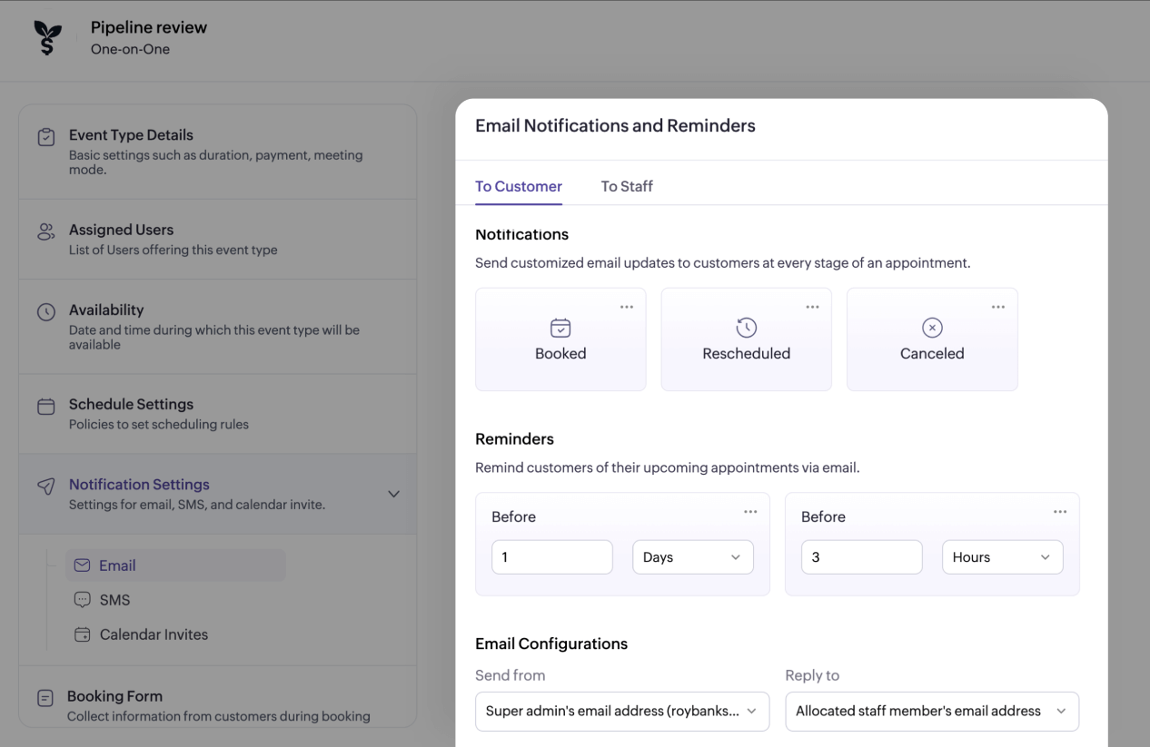The width and height of the screenshot is (1150, 747).
Task: Switch to the To Staff tab
Action: (626, 186)
